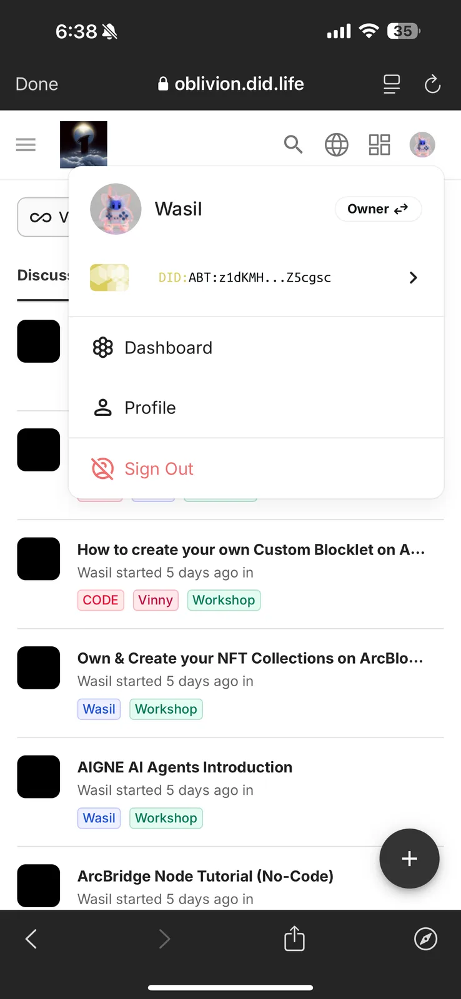The width and height of the screenshot is (461, 999).
Task: Tap the search magnifier icon
Action: [x=293, y=145]
